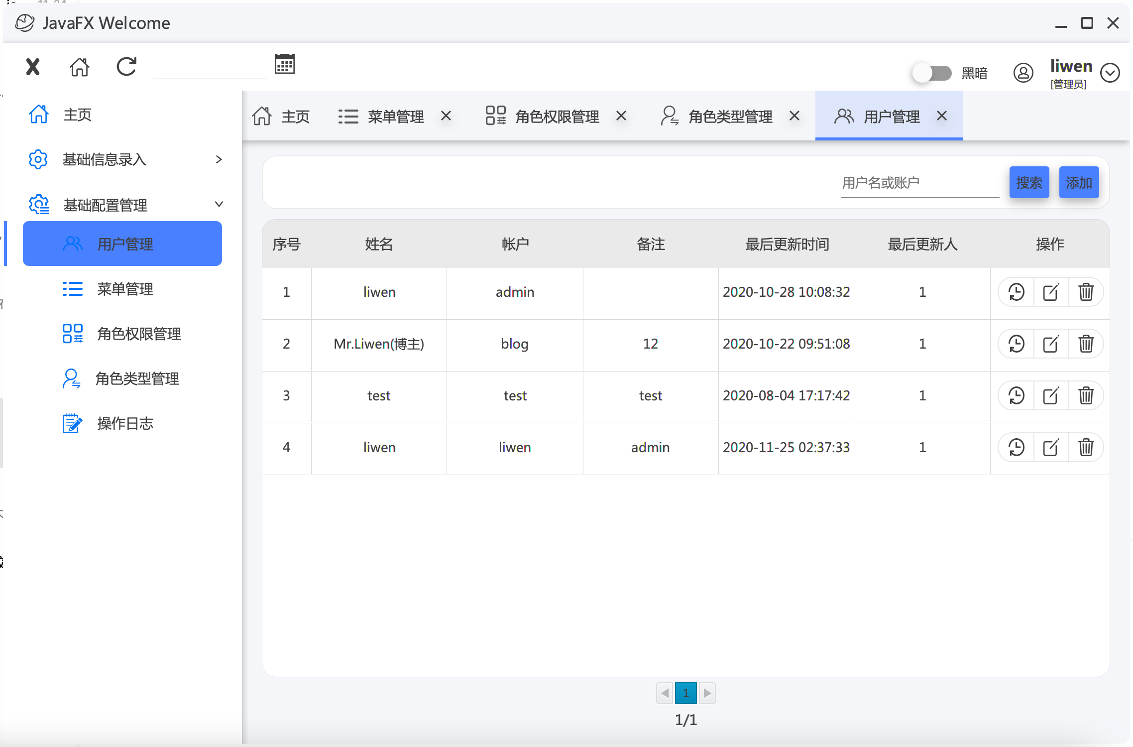The height and width of the screenshot is (747, 1133).
Task: Click the 添加 add button
Action: tap(1079, 183)
